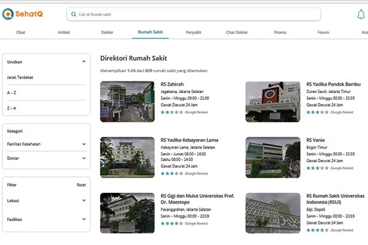This screenshot has width=368, height=245.
Task: Expand the Dokter category chevron
Action: point(84,159)
